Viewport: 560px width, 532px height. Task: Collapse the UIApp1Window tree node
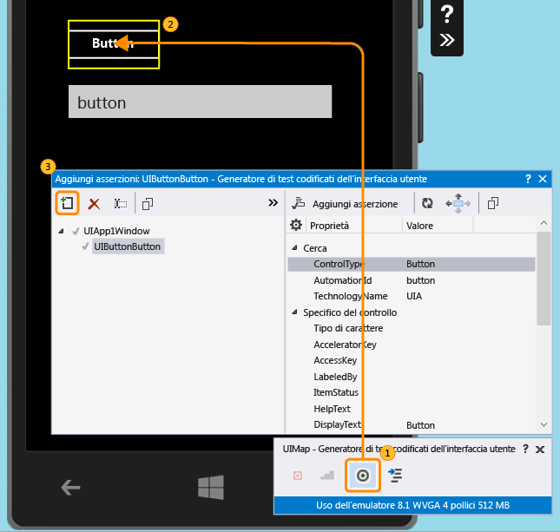tap(61, 232)
